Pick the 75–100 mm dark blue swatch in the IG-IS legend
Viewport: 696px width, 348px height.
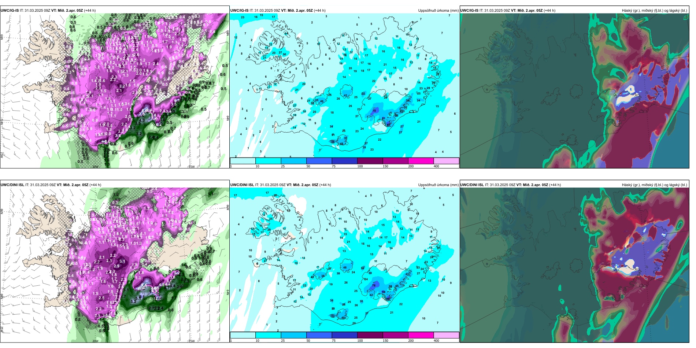pos(345,161)
